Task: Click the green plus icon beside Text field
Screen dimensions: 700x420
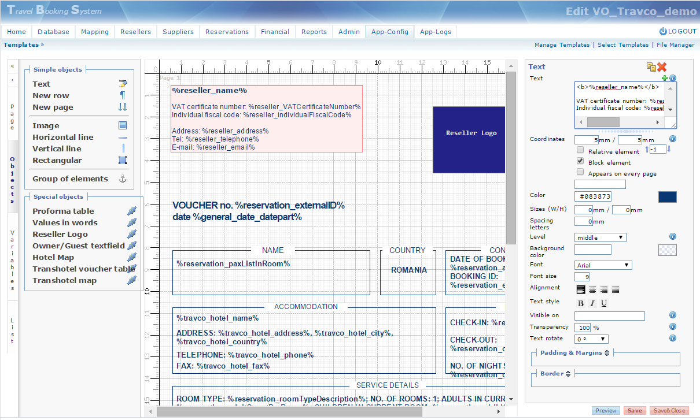Action: click(x=665, y=78)
